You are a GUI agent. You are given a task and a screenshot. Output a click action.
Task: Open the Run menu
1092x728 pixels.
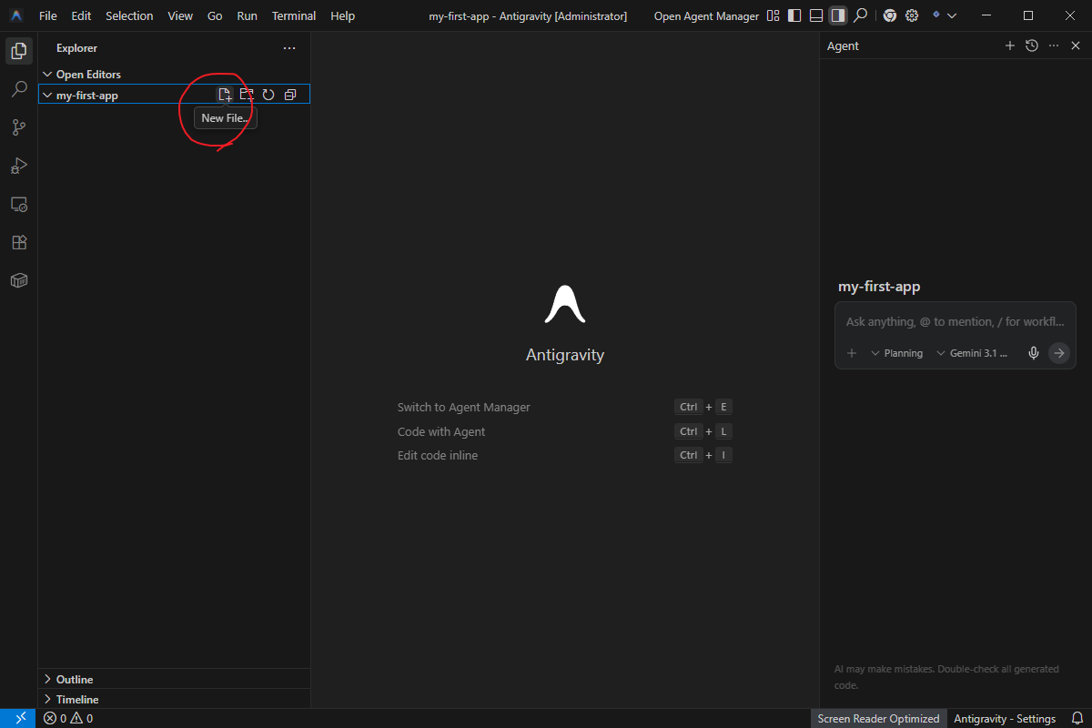[247, 15]
